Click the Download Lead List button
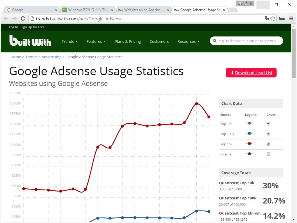Screen dimensions: 297x223 [x=251, y=72]
